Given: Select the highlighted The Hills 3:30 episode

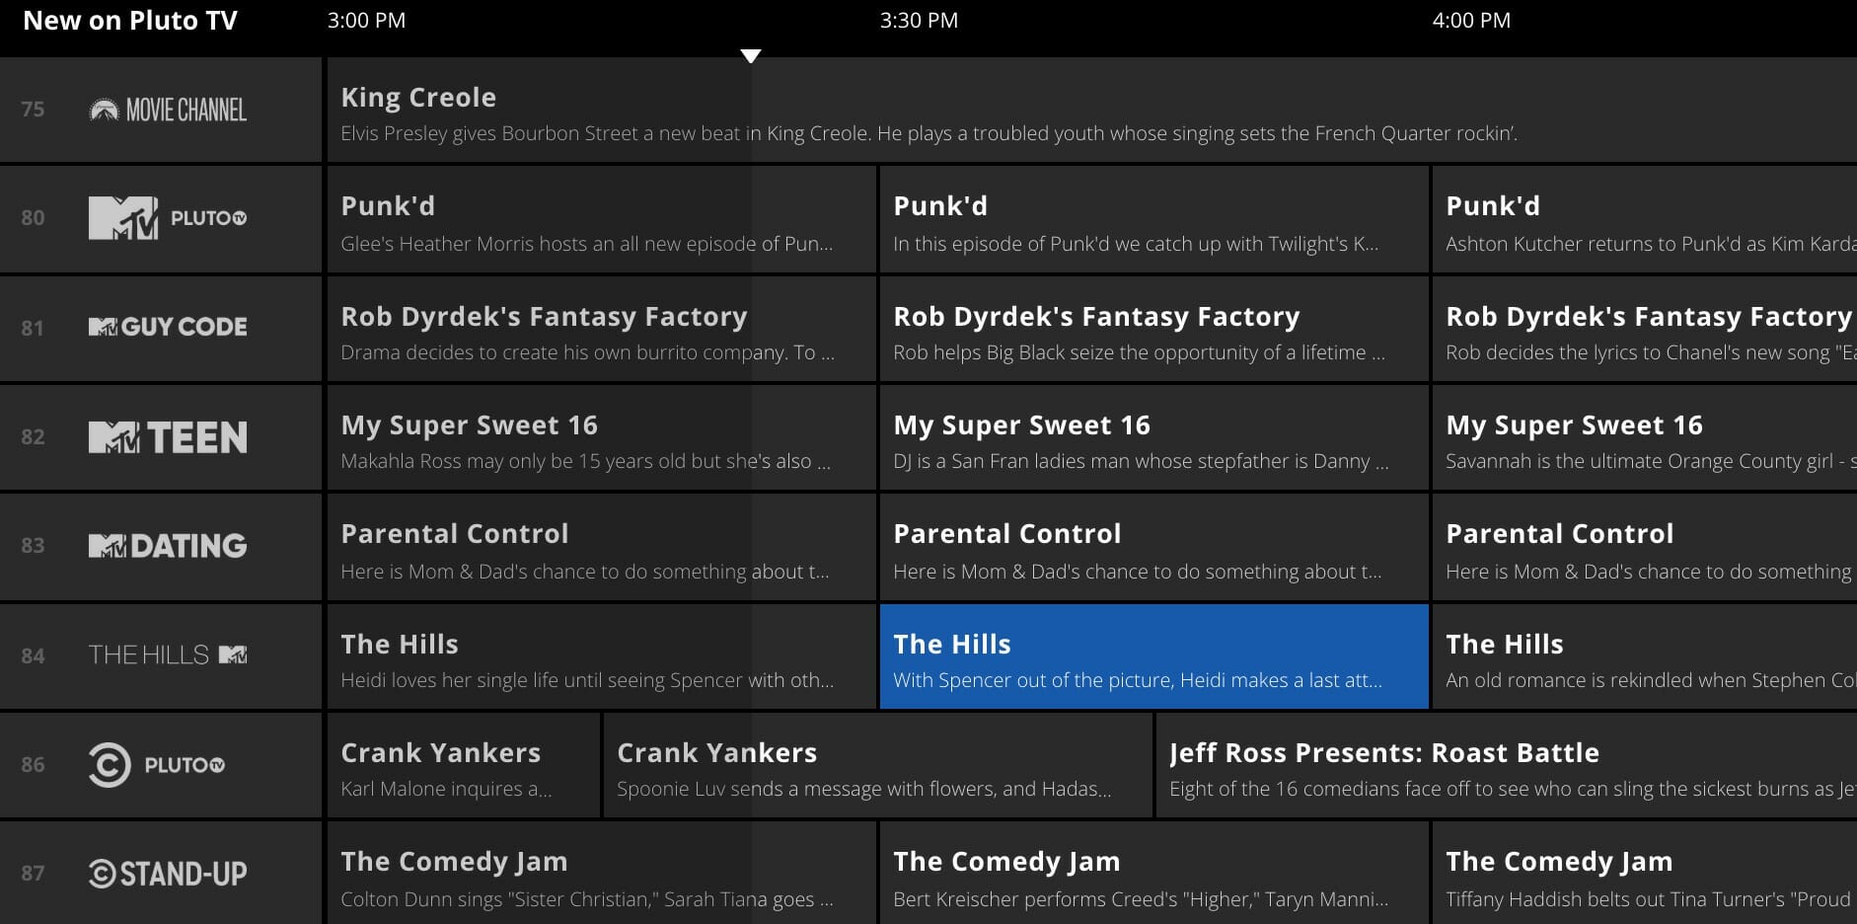Looking at the screenshot, I should (1154, 656).
